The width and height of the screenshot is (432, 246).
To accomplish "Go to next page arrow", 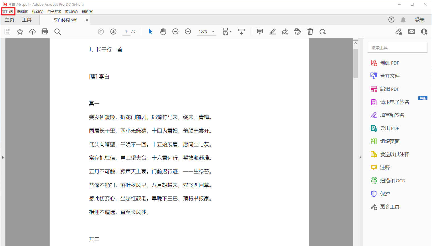I will tap(113, 32).
